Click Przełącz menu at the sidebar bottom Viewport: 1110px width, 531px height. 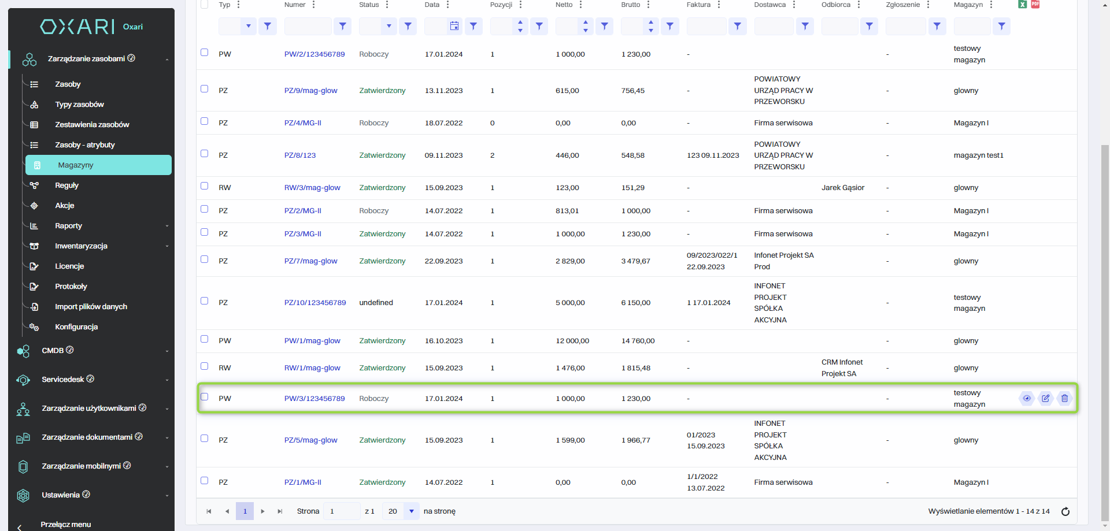(x=65, y=525)
